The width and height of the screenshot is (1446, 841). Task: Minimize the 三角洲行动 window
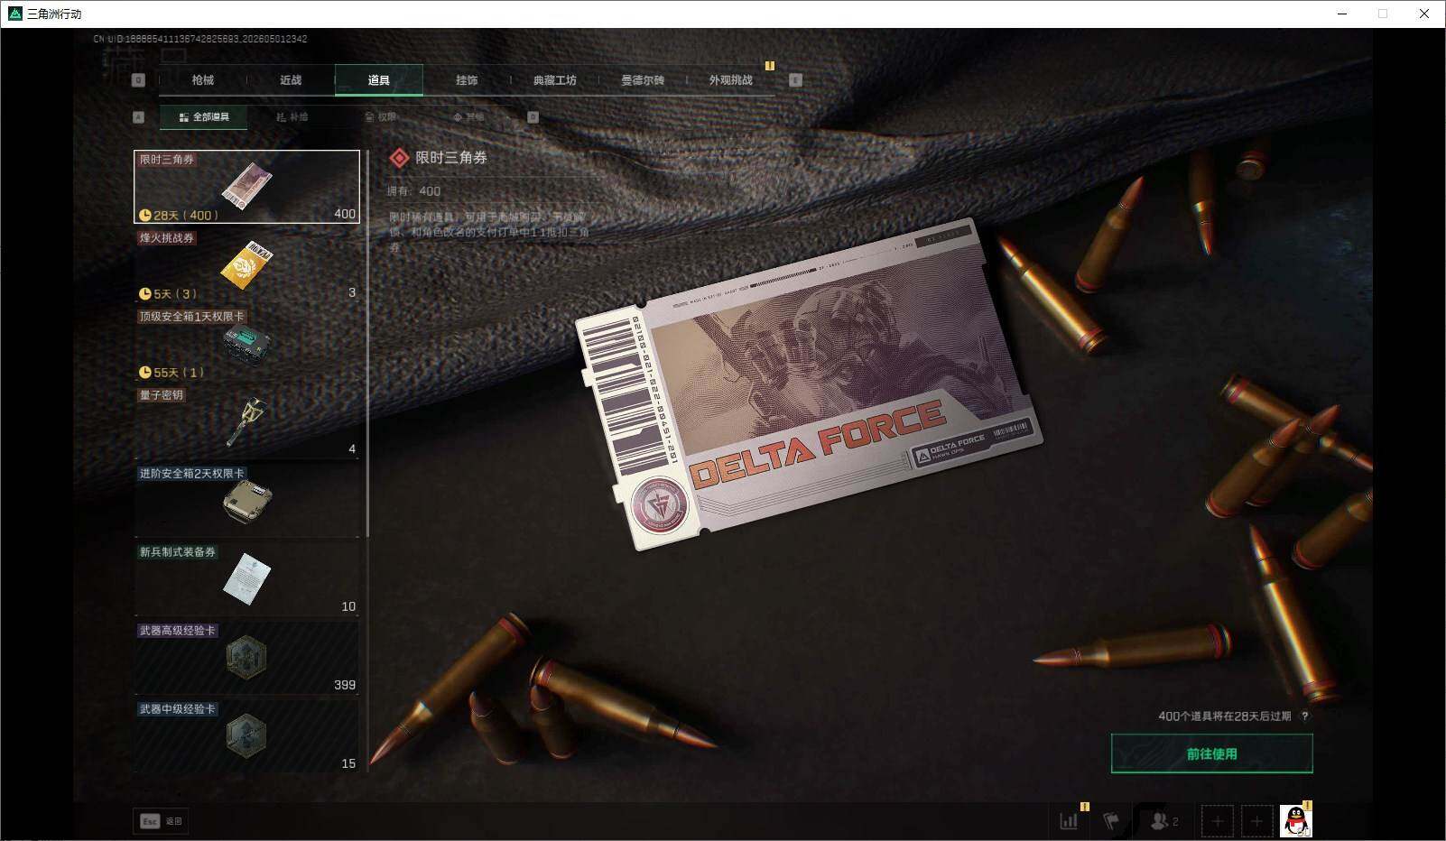[x=1341, y=14]
